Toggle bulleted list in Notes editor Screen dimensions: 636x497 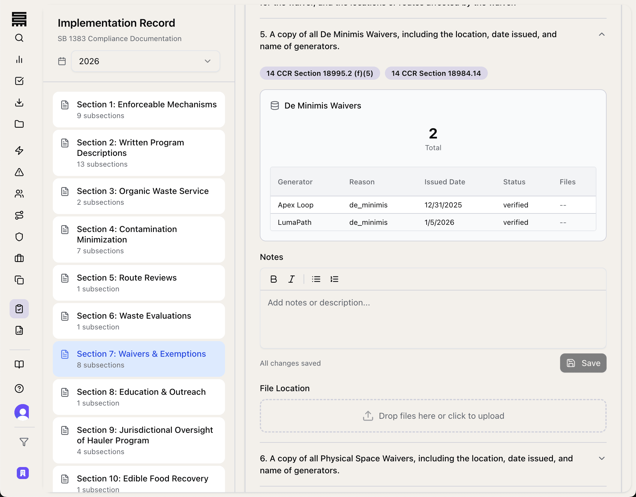tap(316, 279)
